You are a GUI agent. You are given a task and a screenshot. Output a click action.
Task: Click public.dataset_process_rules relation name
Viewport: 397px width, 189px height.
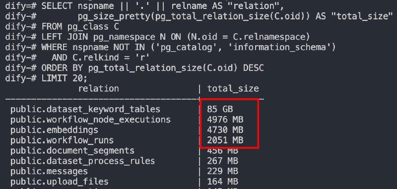[x=82, y=161]
